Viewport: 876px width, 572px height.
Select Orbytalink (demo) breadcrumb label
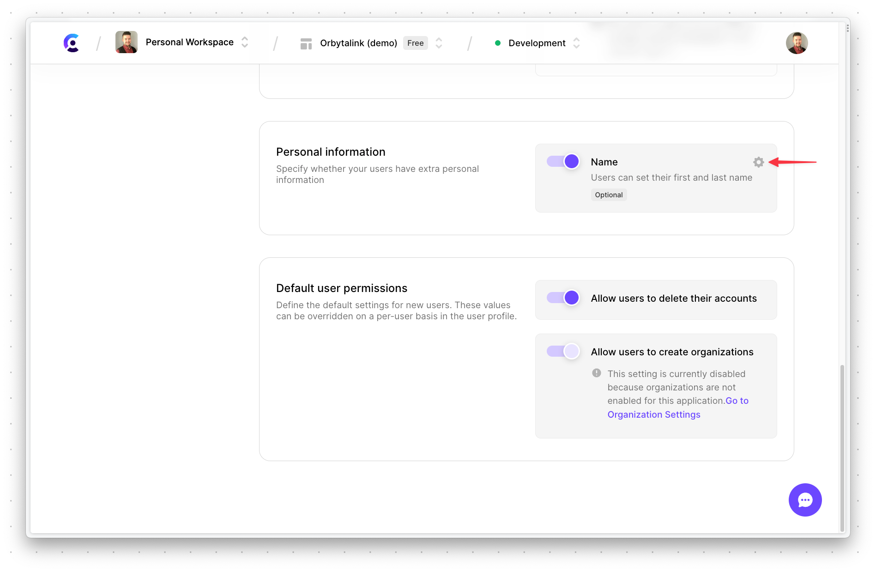pos(358,43)
